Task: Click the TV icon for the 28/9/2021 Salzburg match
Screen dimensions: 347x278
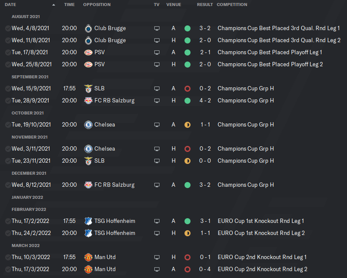Action: [x=157, y=101]
